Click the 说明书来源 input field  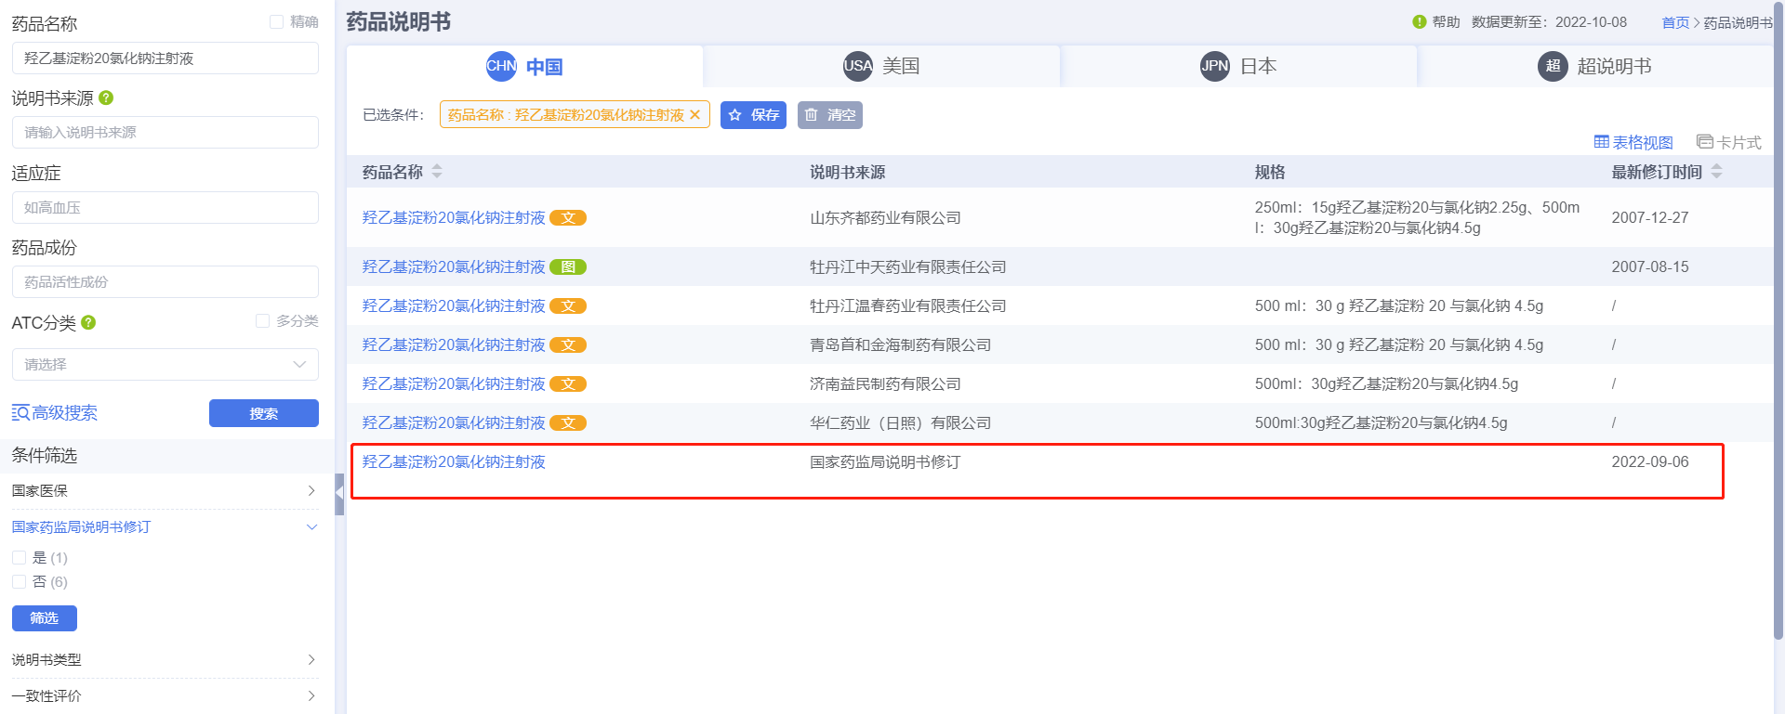pyautogui.click(x=165, y=132)
